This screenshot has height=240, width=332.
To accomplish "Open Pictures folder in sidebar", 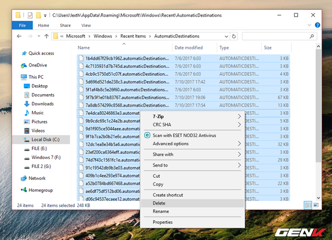I will click(39, 122).
